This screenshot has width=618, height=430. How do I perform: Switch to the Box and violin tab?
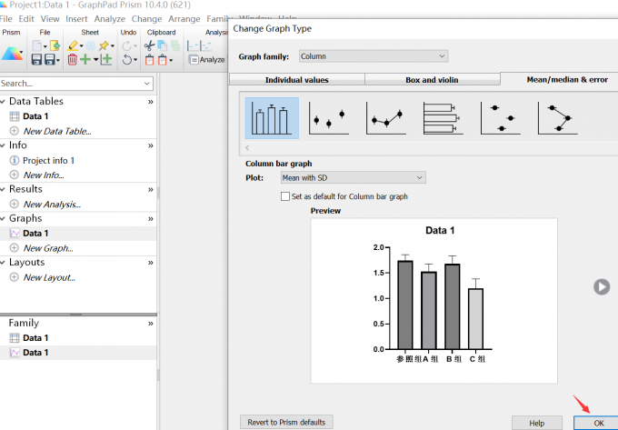tap(432, 80)
